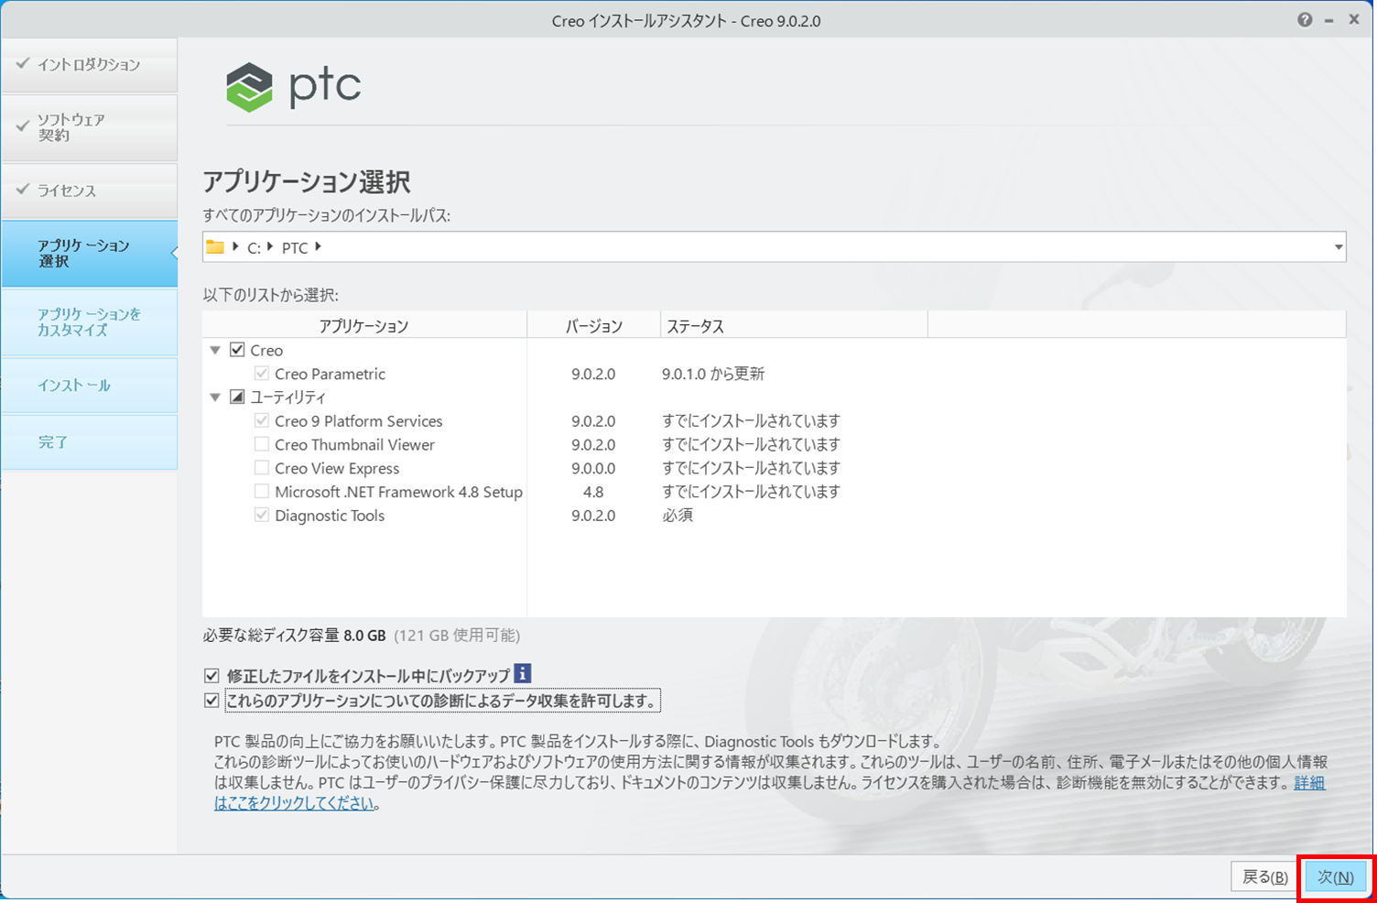Go to ライセンス step in sidebar
The width and height of the screenshot is (1377, 903).
click(89, 190)
